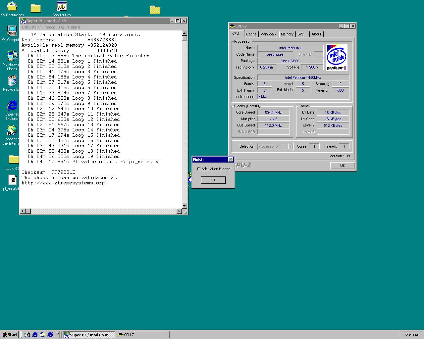Click the Voltage value 1.968 v

312,67
